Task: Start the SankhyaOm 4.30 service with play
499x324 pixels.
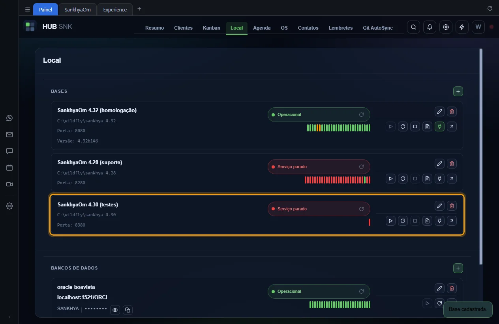Action: pyautogui.click(x=390, y=221)
